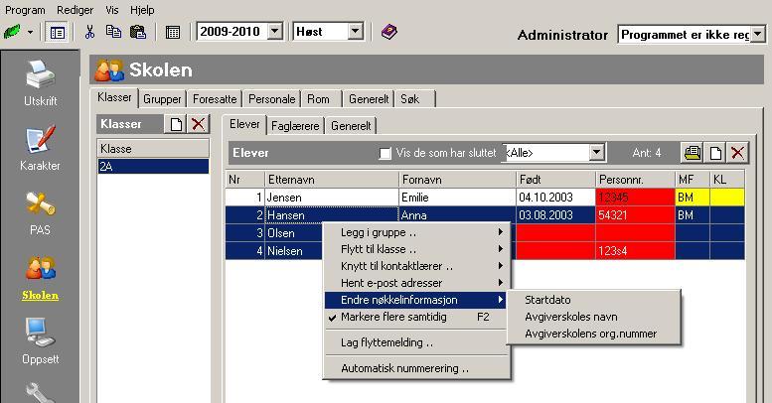Choose 'Avgiverskoles navn' from submenu
The image size is (772, 403).
[594, 317]
